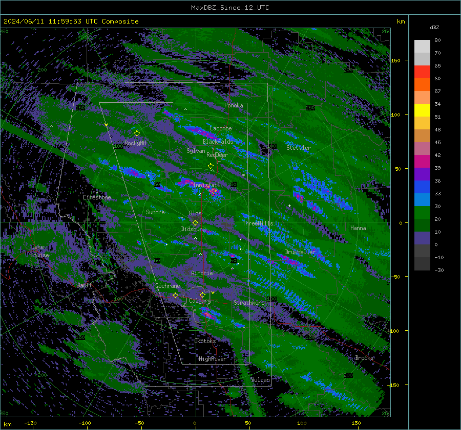Select the red 60–65 dBZ legend swatch
The height and width of the screenshot is (430, 461).
point(422,72)
